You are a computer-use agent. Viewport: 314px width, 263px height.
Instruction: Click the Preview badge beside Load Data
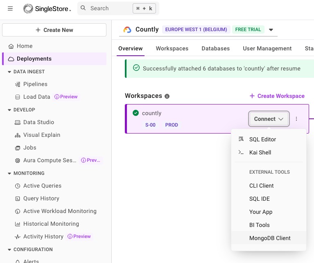66,97
